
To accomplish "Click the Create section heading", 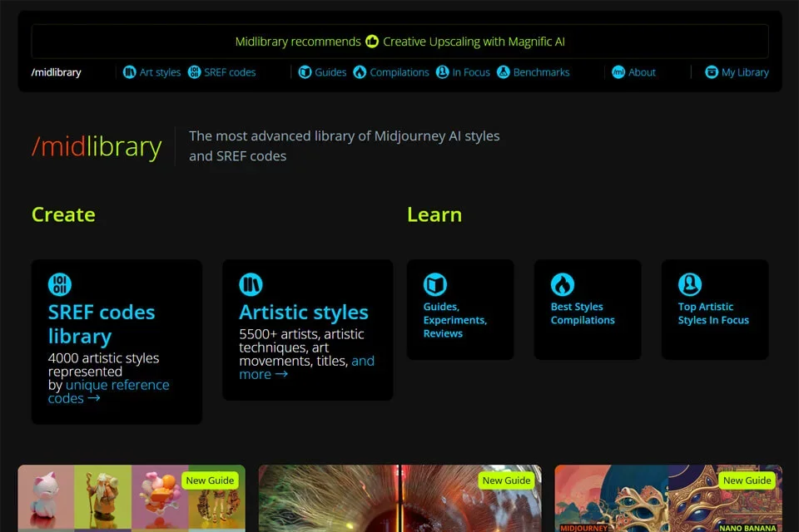I will (64, 214).
